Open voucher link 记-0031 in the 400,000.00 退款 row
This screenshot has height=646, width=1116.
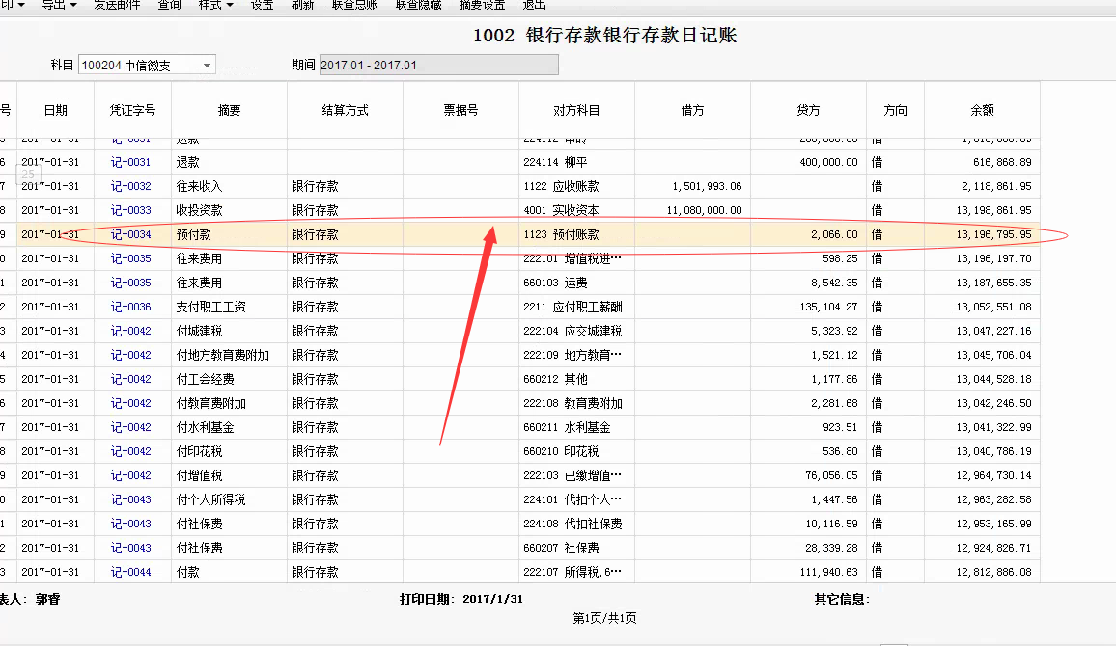point(131,162)
